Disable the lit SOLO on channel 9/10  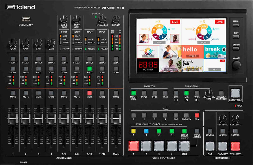point(89,69)
